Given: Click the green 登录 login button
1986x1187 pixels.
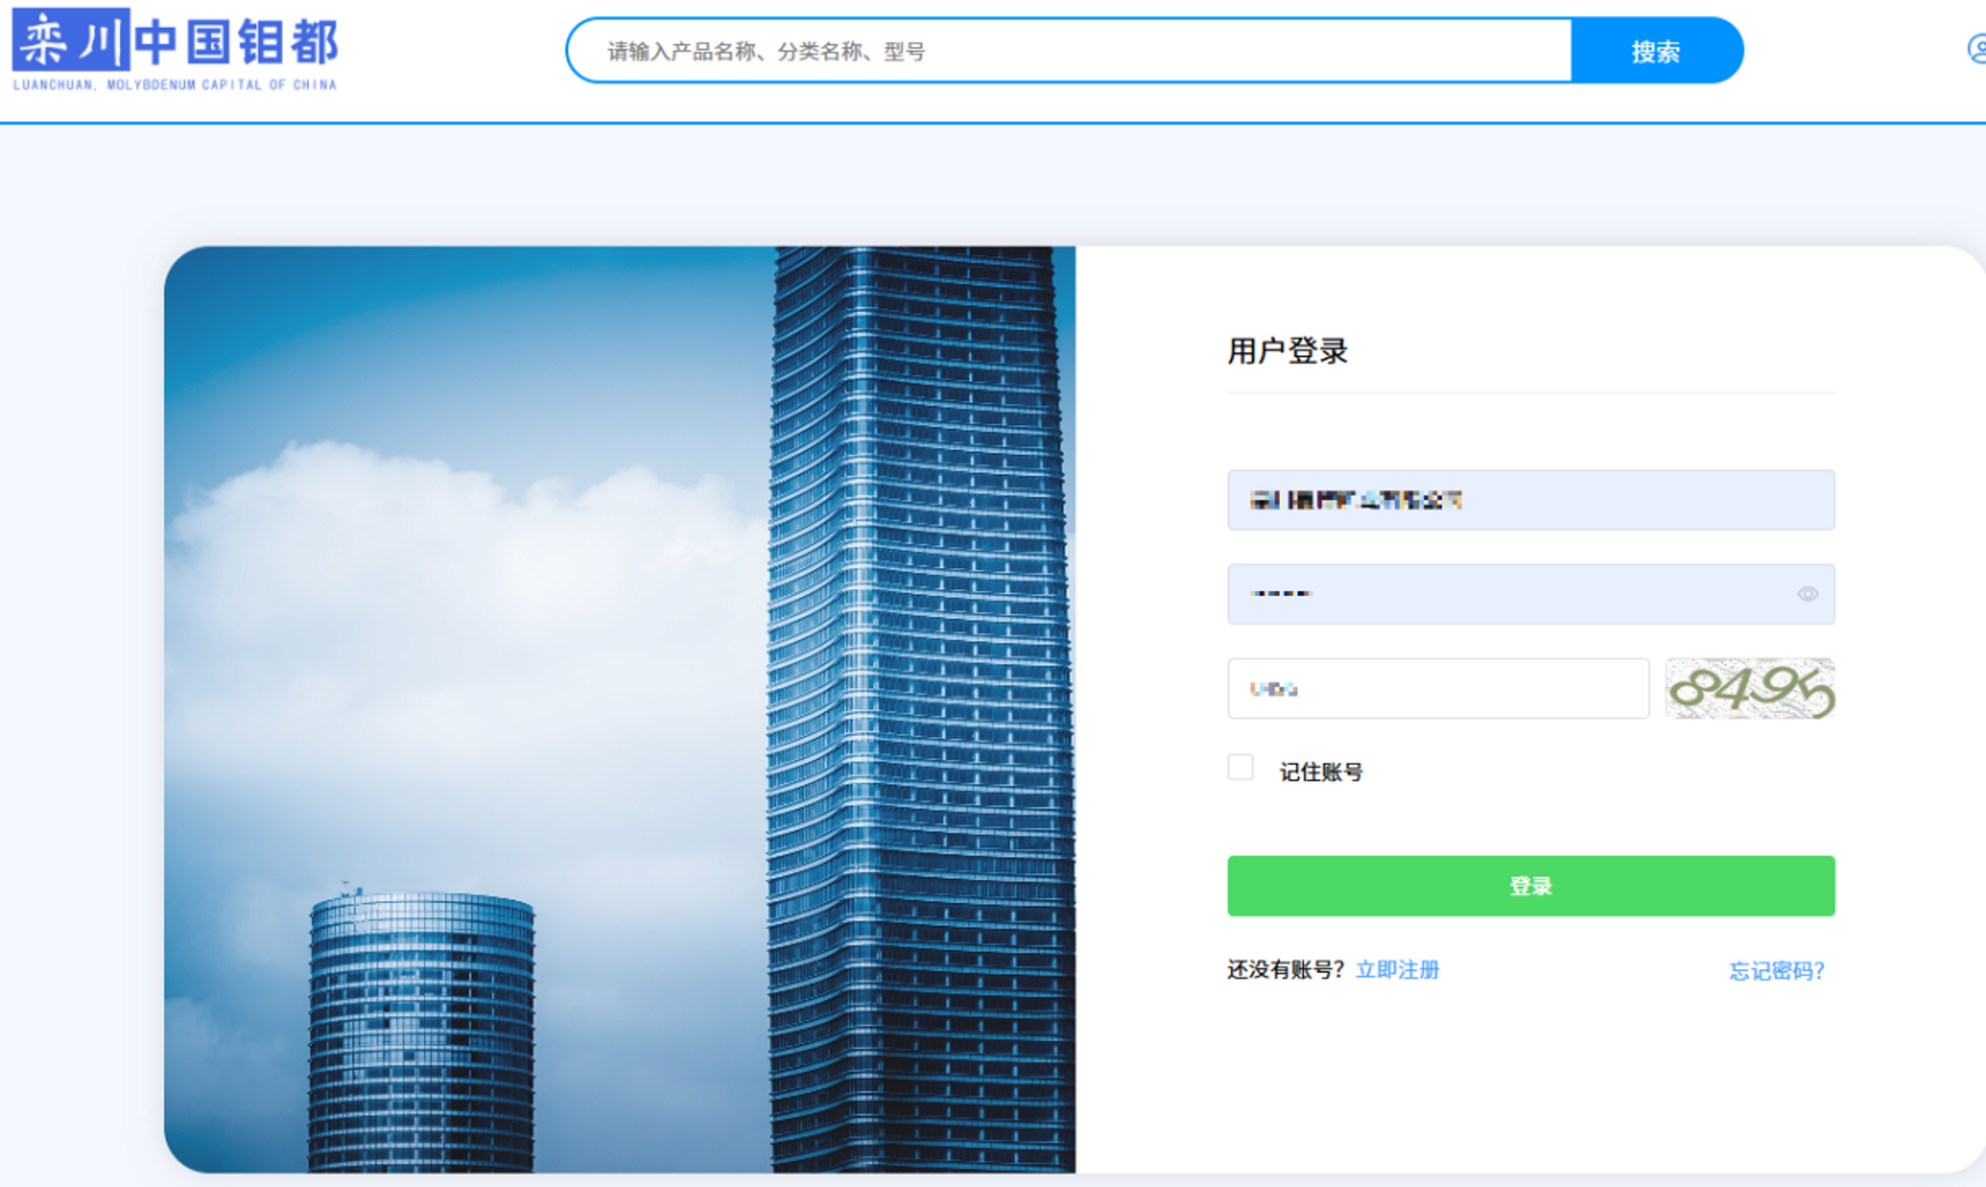Looking at the screenshot, I should point(1530,885).
